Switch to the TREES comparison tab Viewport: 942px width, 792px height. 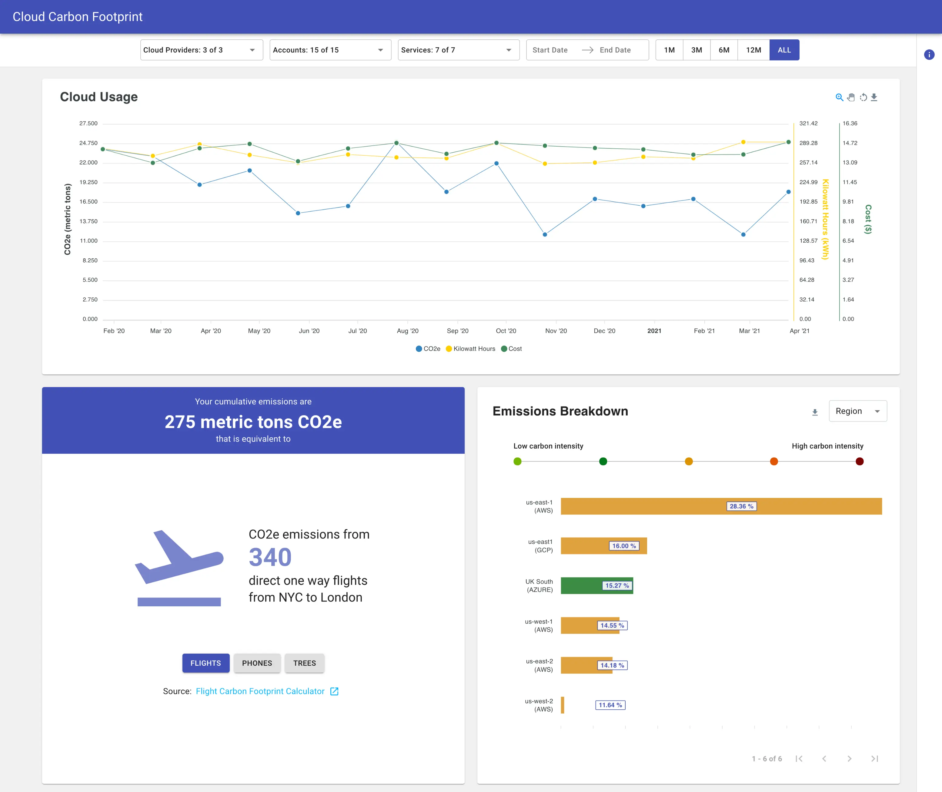click(x=305, y=663)
